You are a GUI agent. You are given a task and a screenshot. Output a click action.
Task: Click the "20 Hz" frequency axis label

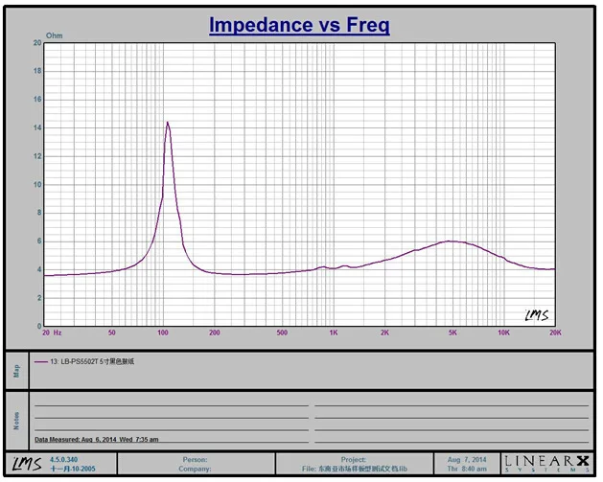tap(52, 333)
